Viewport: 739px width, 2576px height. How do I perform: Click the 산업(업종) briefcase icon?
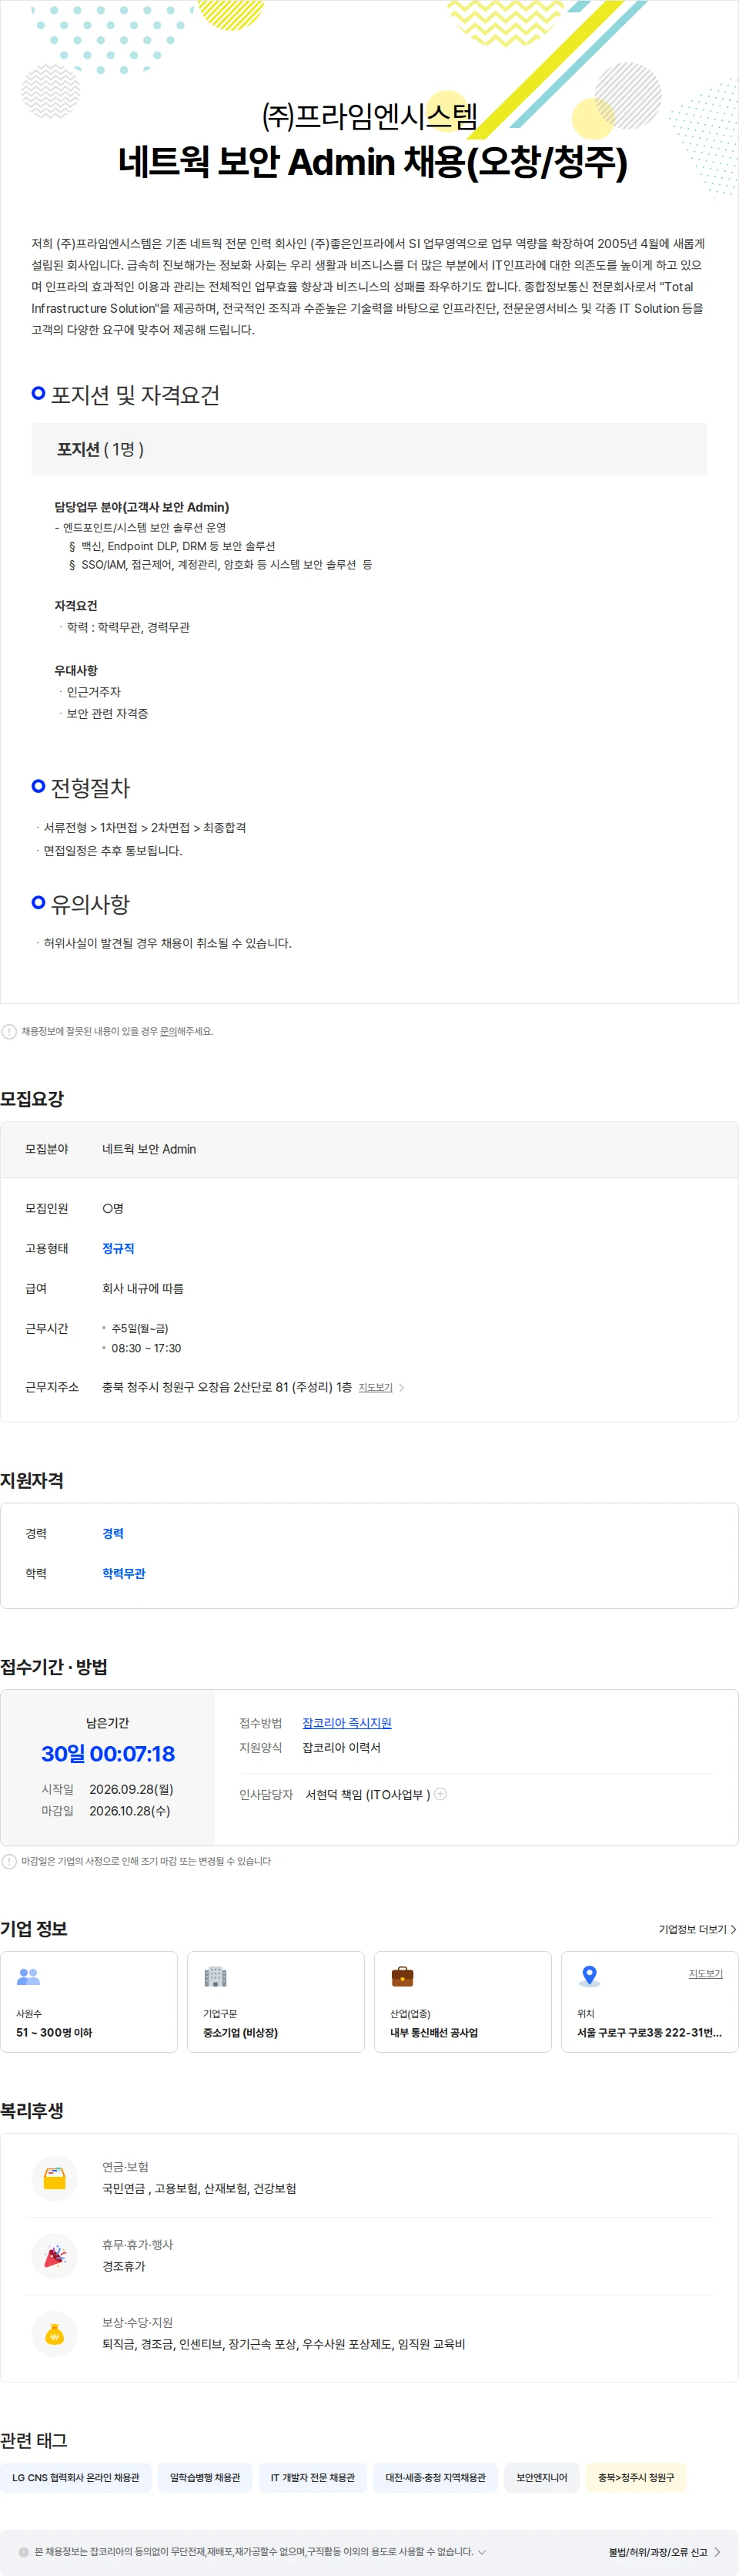point(403,1976)
